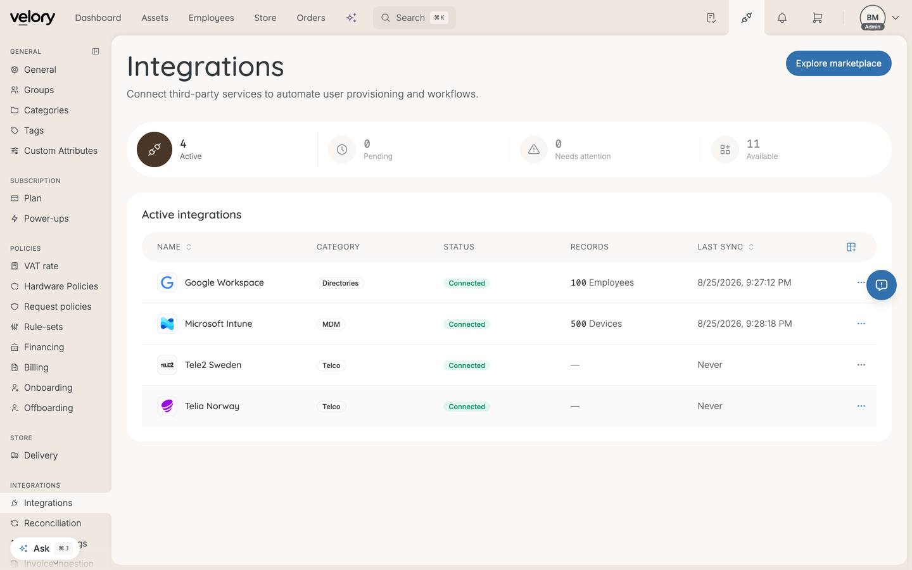Open the Assets section

click(155, 18)
